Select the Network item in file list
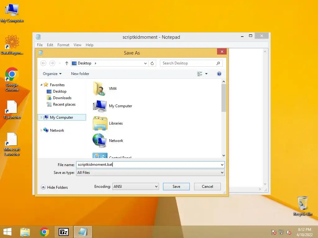Screen dimensions: 318x238 point(108,141)
